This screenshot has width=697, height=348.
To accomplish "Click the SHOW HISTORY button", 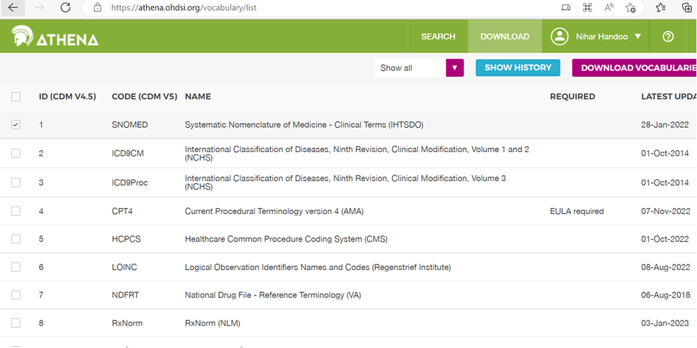I will click(x=518, y=67).
